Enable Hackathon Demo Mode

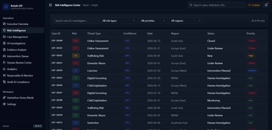pos(23,98)
